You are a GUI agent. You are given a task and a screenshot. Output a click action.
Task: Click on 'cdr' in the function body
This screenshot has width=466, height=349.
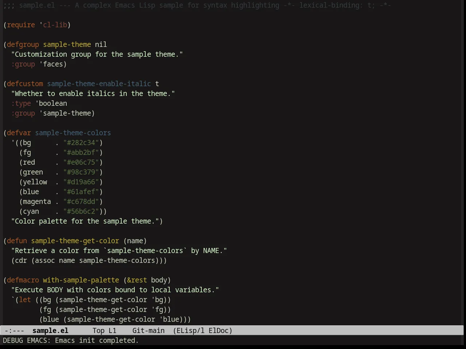click(x=21, y=260)
